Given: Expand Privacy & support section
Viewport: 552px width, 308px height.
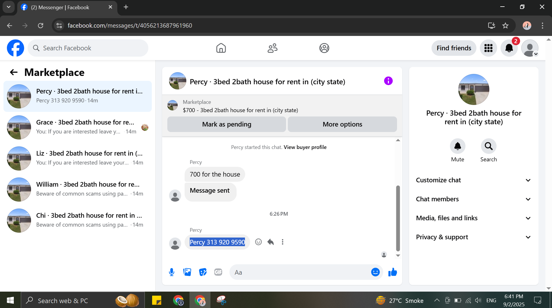Looking at the screenshot, I should [x=474, y=237].
